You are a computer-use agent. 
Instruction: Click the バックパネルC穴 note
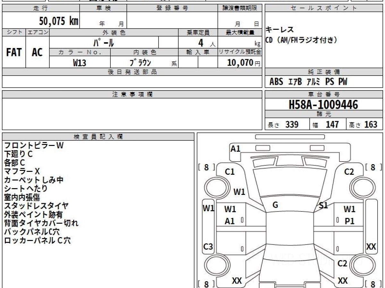pos(32,232)
